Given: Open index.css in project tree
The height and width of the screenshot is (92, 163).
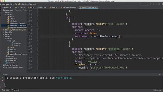Looking at the screenshot, I should [12, 50].
